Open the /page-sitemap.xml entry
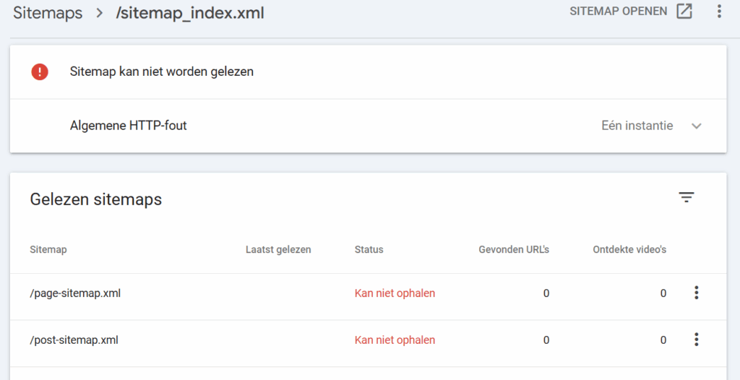Viewport: 740px width, 380px height. click(74, 293)
